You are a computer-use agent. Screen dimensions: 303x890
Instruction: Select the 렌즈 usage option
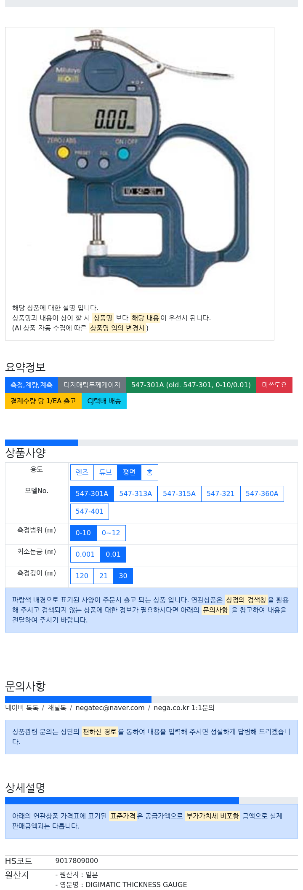click(x=82, y=472)
